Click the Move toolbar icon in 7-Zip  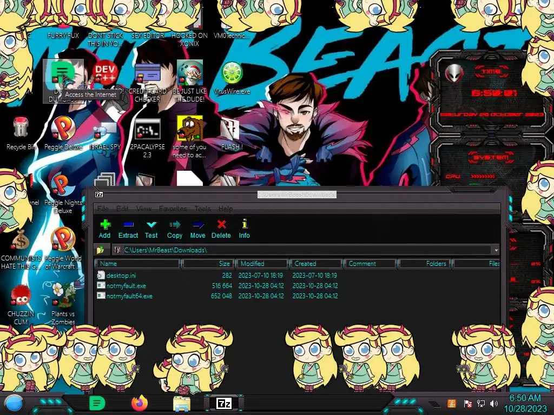(198, 229)
